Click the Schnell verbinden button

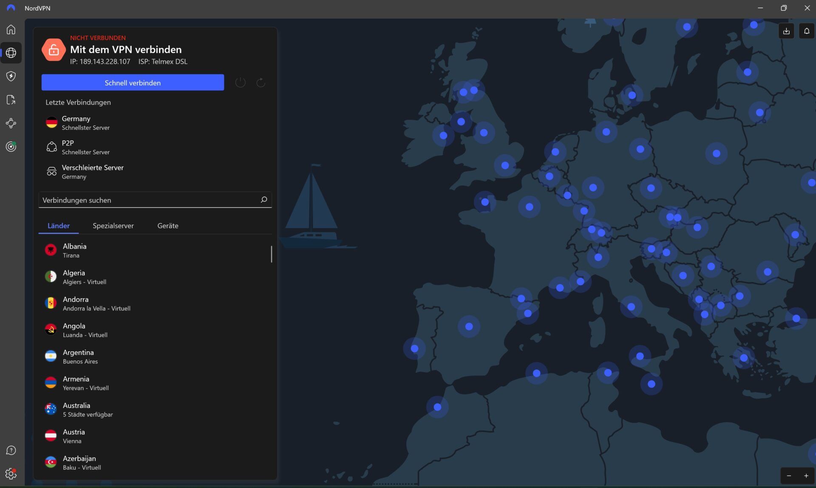[x=133, y=82]
